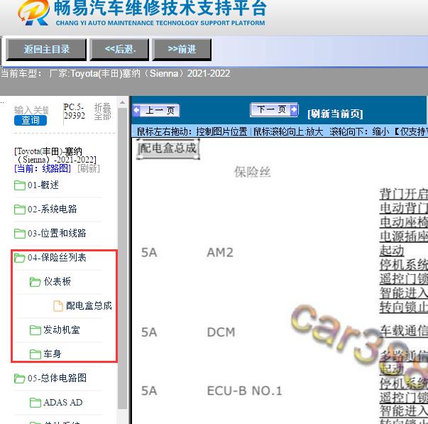Click the [刷新当前页] link
The image size is (428, 424).
tap(335, 114)
